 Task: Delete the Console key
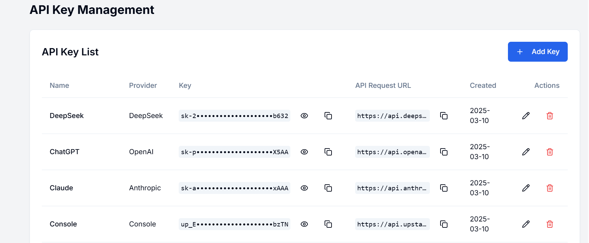coord(550,224)
